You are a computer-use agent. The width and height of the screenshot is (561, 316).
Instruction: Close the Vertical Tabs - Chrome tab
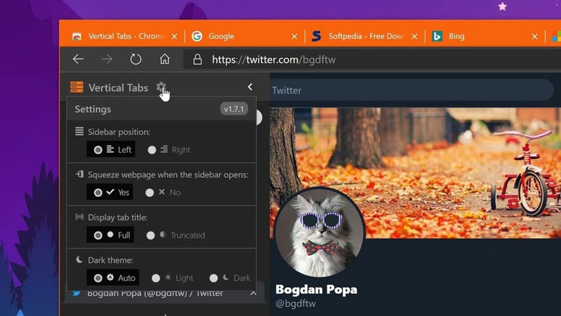tap(174, 36)
